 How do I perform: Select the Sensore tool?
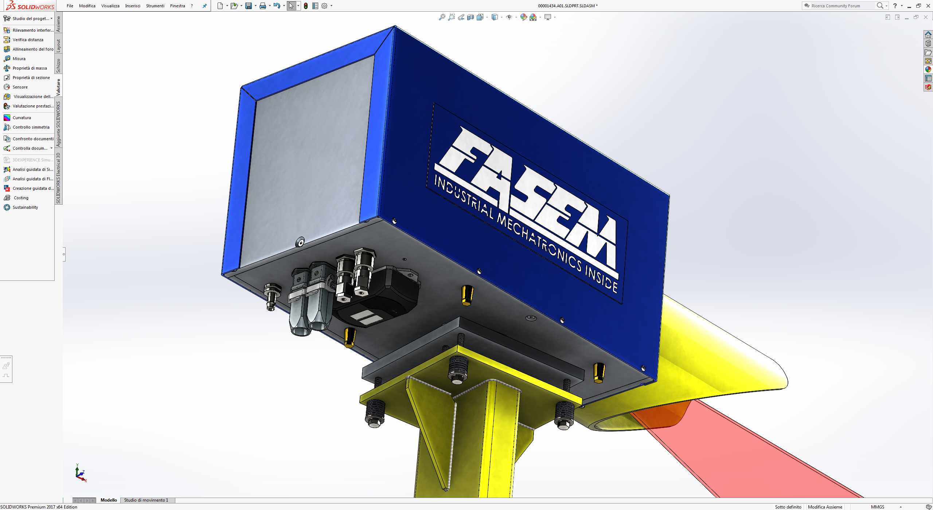pyautogui.click(x=15, y=87)
